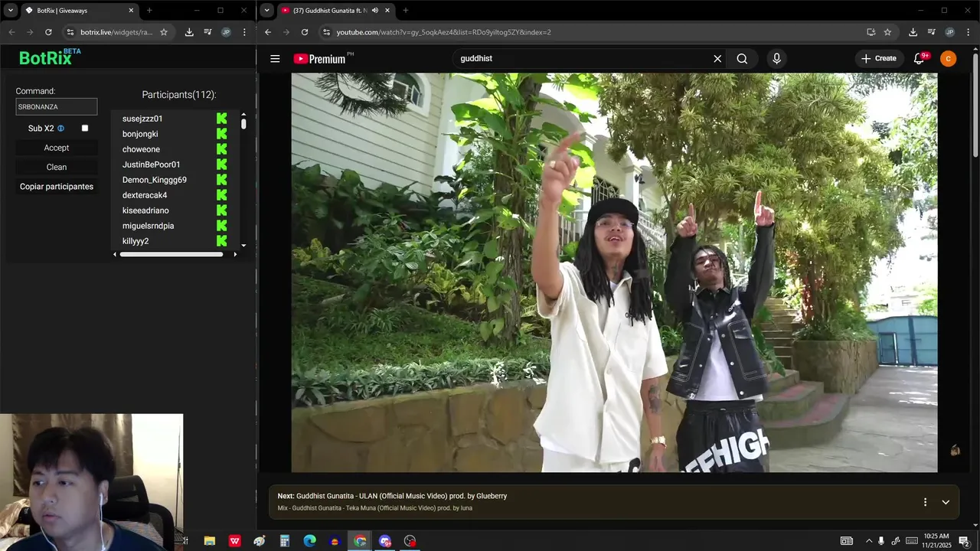Mute the YouTube tab via speaker icon
The image size is (980, 551).
tap(374, 11)
